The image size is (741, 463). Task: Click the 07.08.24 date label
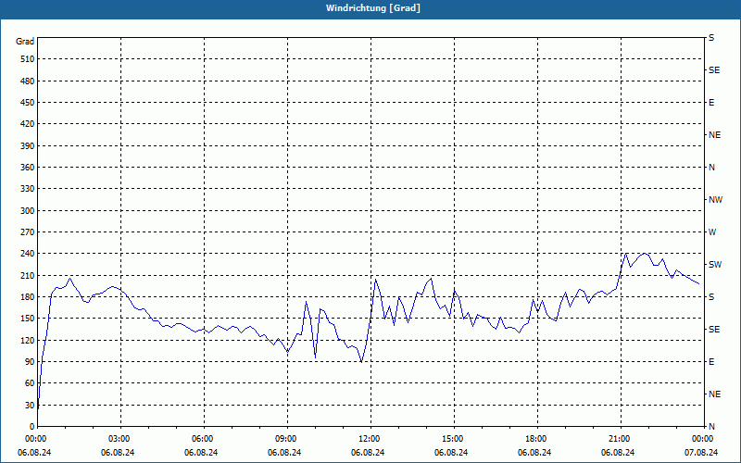701,453
